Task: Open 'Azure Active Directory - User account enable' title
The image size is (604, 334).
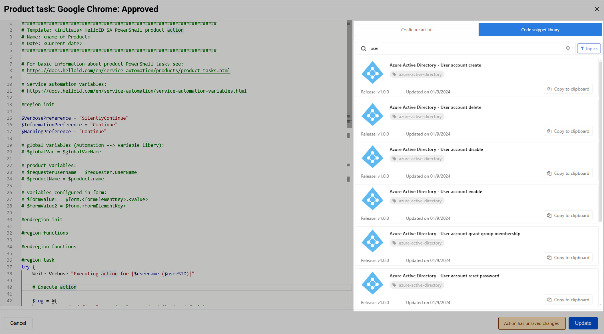Action: (x=436, y=192)
